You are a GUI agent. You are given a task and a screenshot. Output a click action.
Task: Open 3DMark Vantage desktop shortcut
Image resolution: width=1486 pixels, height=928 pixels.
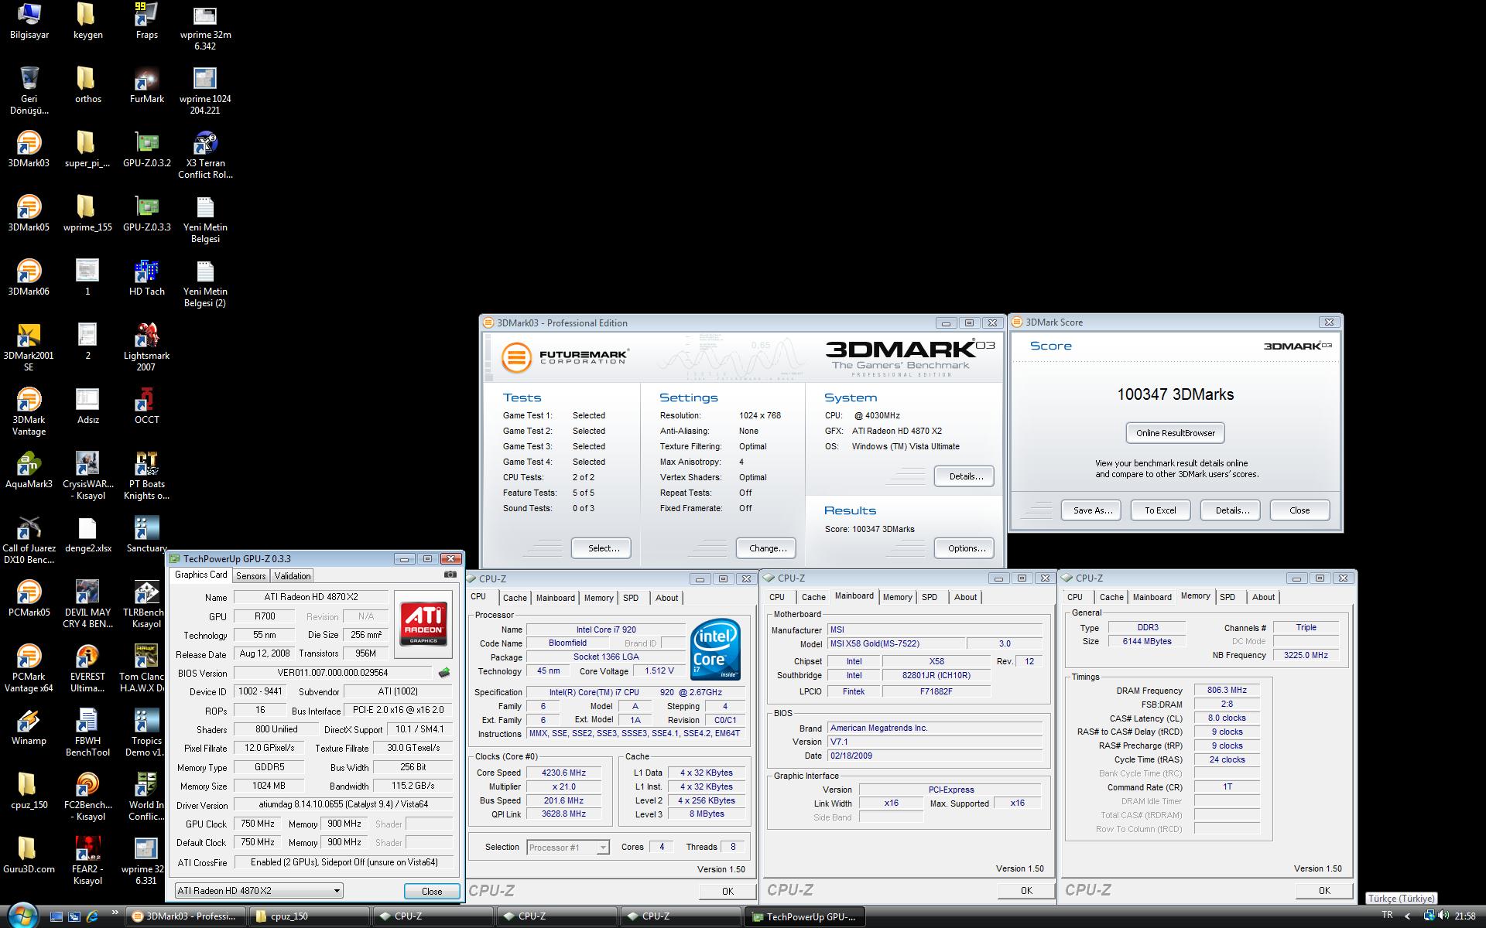click(29, 412)
